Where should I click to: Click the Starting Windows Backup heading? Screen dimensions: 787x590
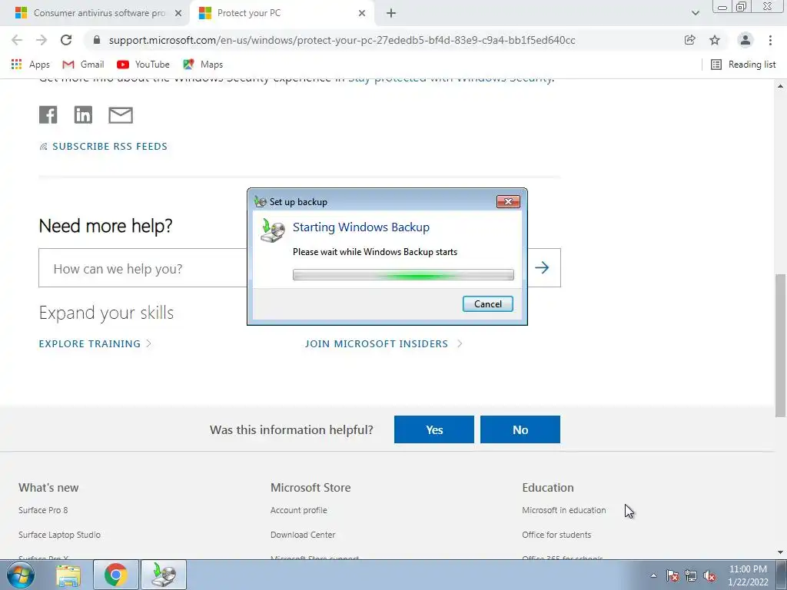tap(361, 227)
